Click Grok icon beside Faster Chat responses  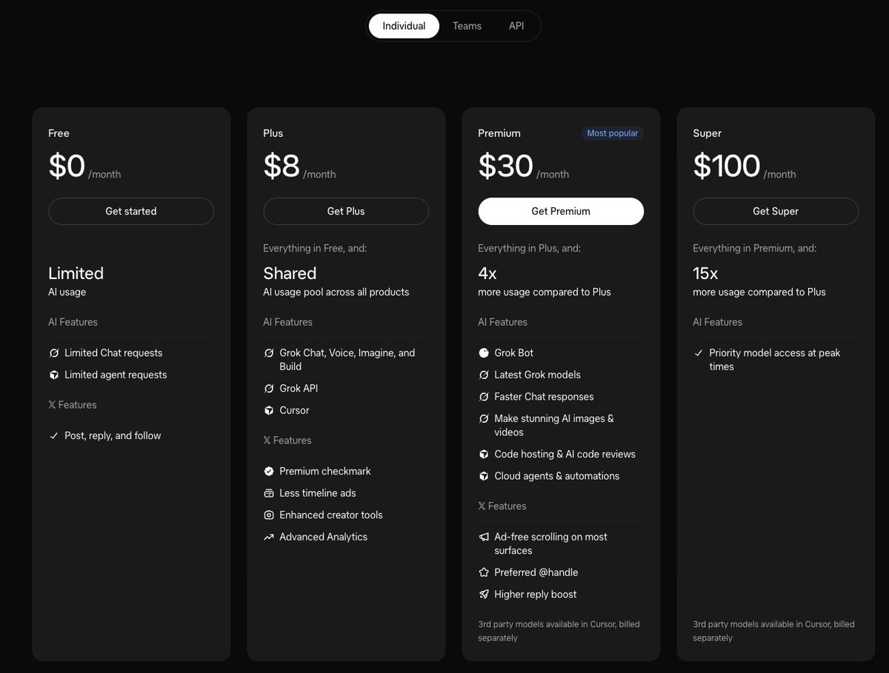(484, 397)
